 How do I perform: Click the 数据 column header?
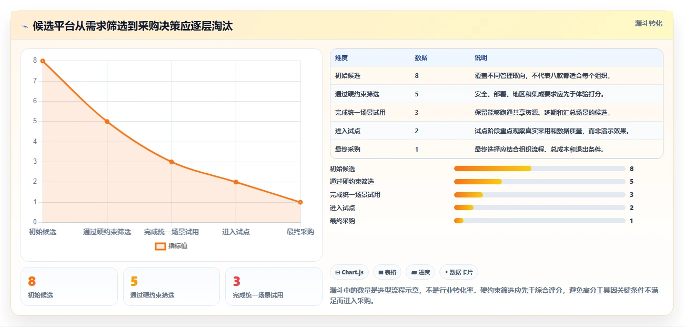421,57
